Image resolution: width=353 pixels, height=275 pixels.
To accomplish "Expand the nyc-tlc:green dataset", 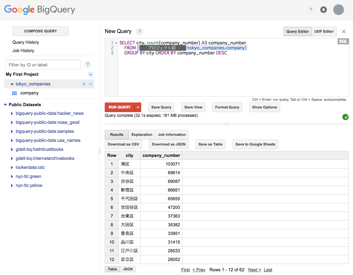I will pos(12,177).
